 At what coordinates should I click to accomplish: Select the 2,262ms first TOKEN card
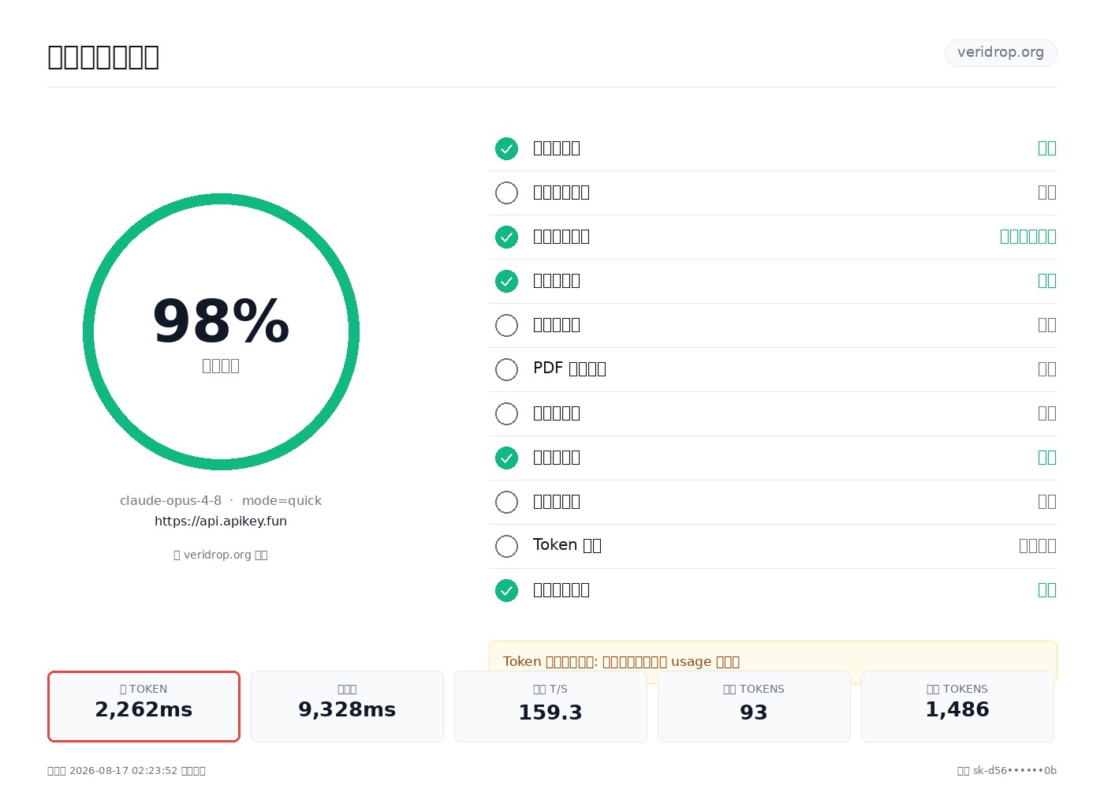(x=144, y=706)
